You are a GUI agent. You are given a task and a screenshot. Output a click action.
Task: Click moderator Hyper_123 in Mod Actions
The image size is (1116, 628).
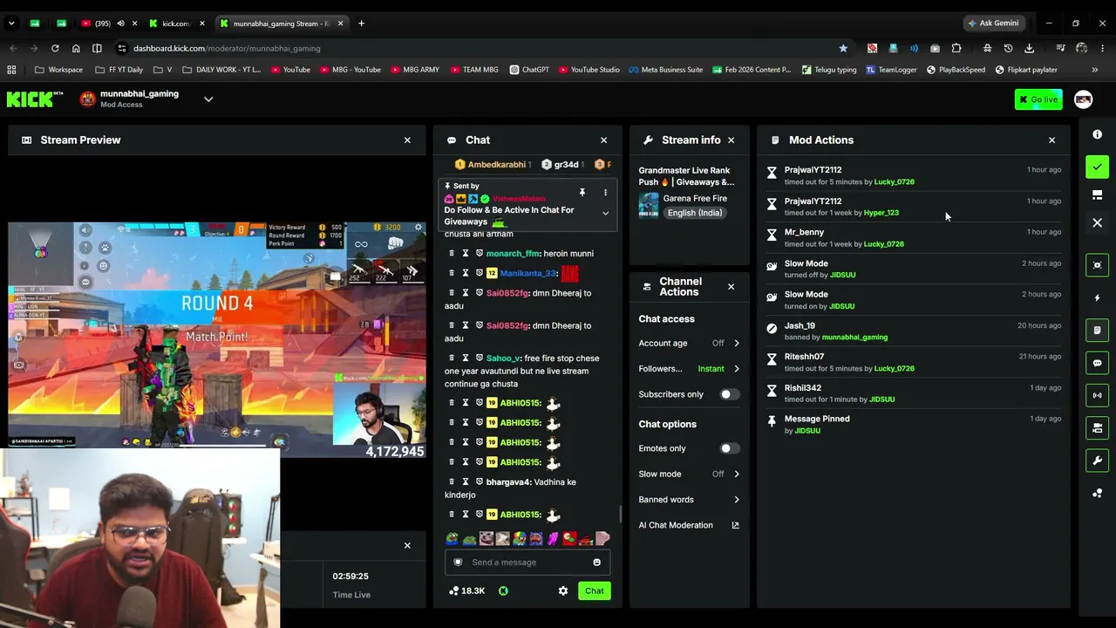(881, 213)
